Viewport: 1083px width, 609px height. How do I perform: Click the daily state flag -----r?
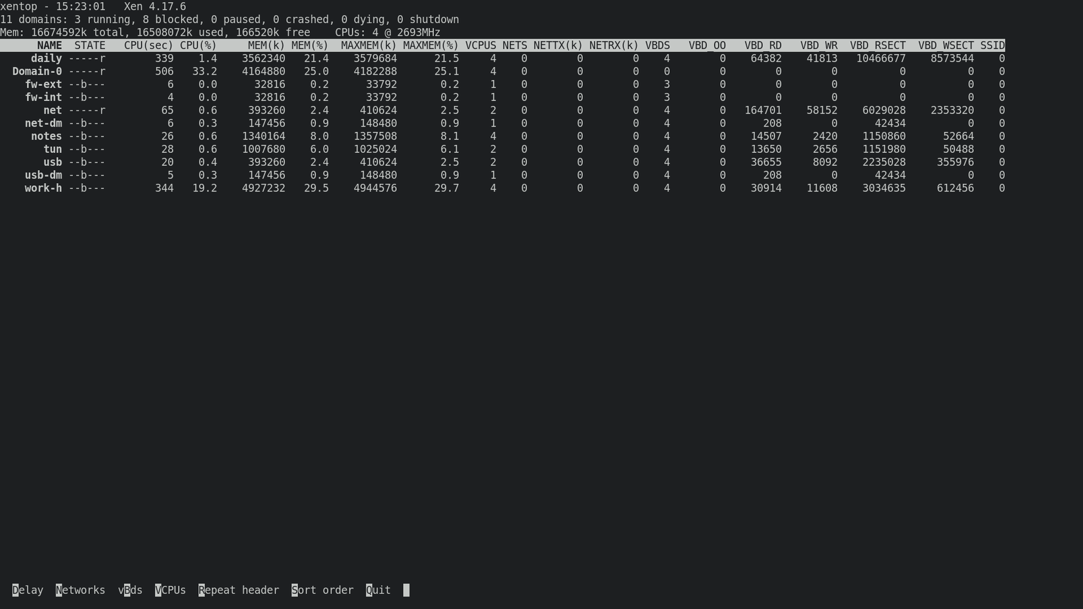[x=87, y=58]
